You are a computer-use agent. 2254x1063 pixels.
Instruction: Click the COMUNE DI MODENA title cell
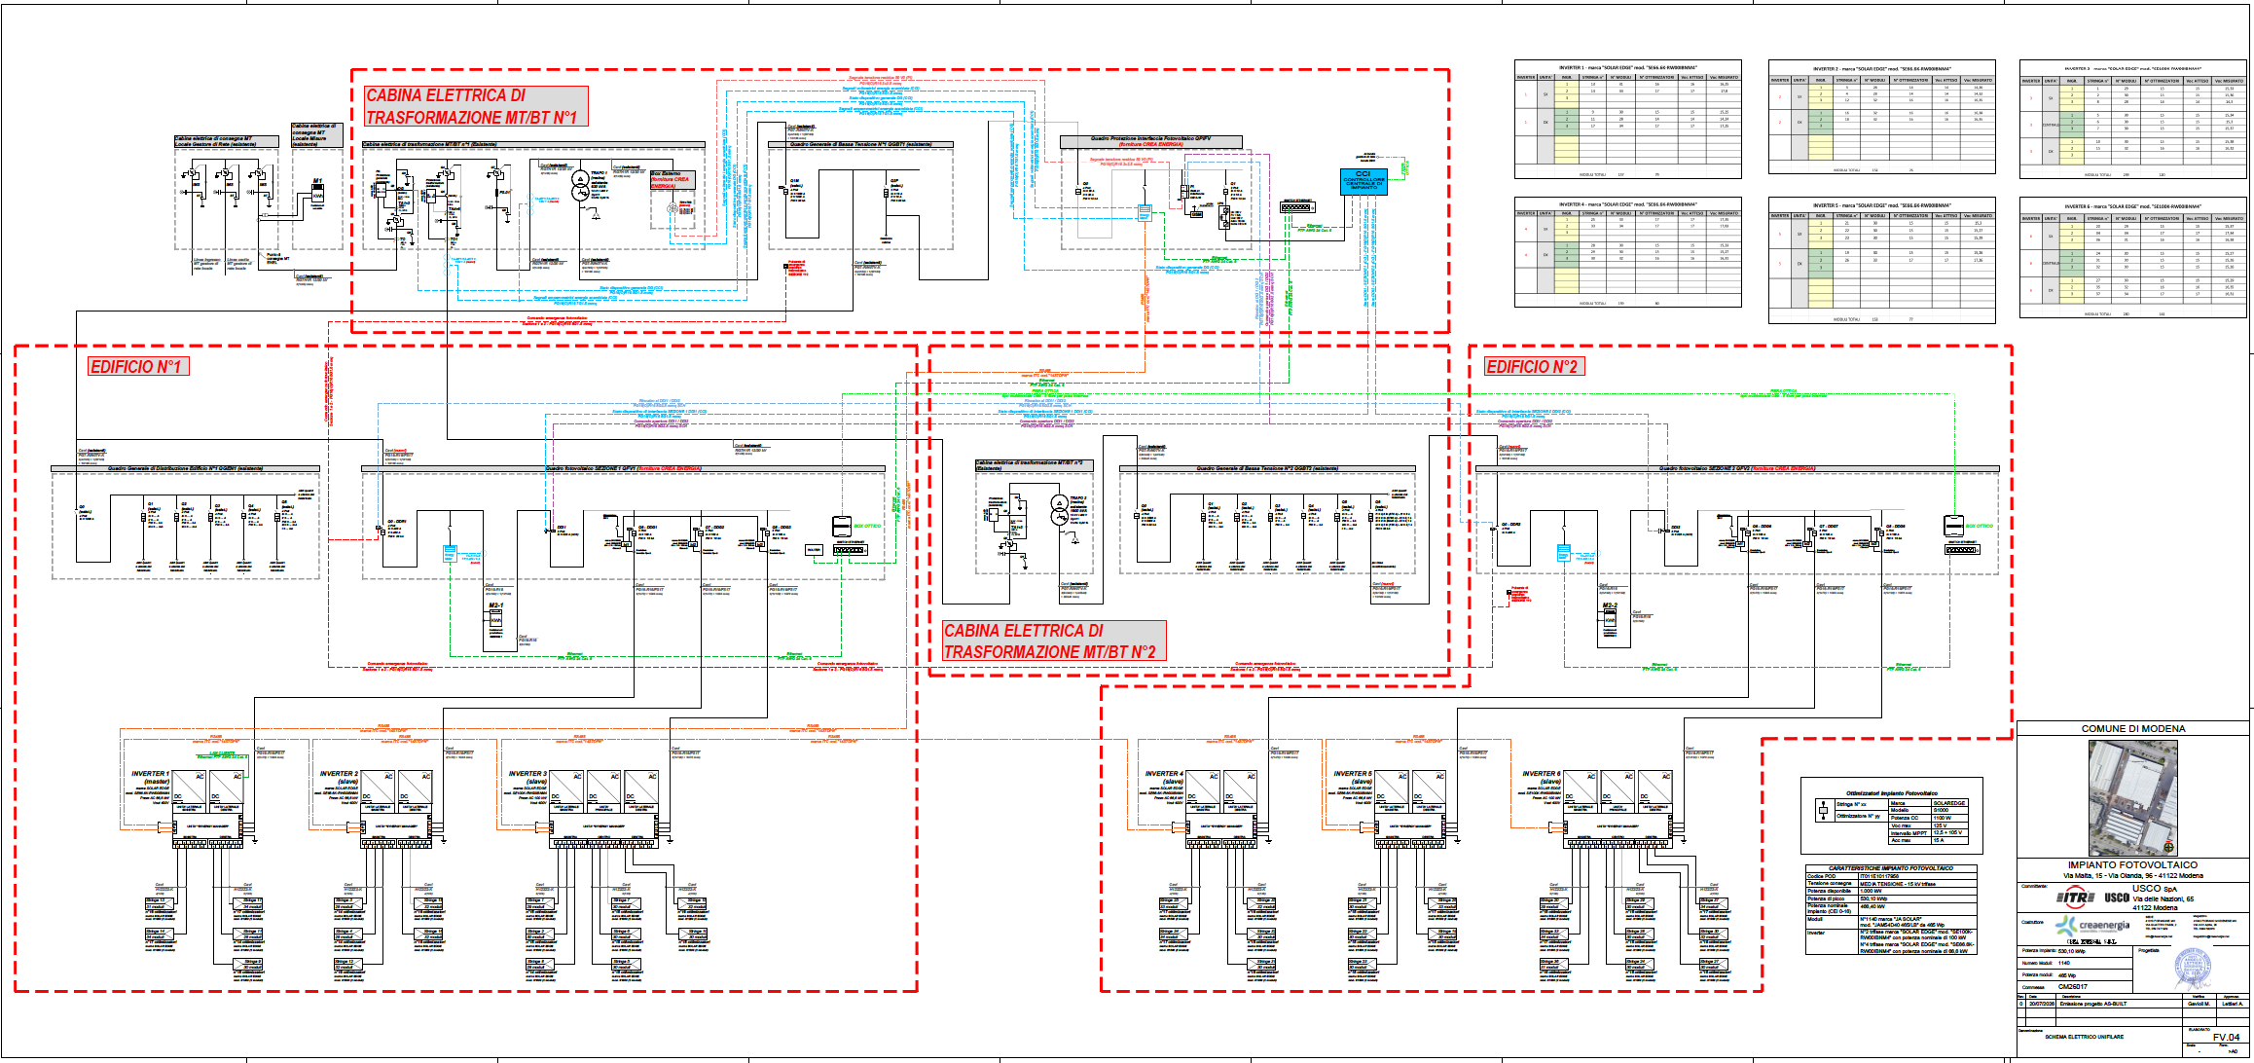point(2132,728)
